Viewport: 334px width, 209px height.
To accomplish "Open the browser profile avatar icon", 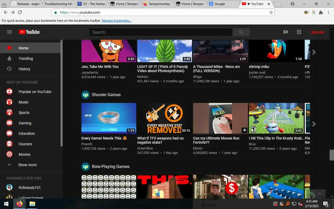I will pos(292,4).
